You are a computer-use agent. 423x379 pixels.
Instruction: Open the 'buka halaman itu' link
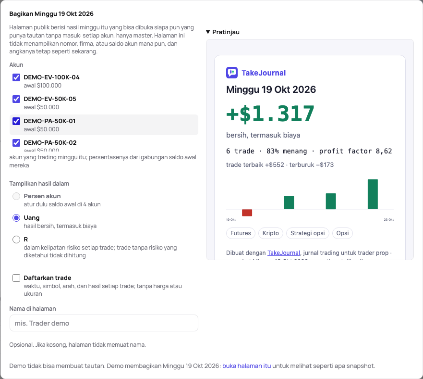(x=247, y=366)
